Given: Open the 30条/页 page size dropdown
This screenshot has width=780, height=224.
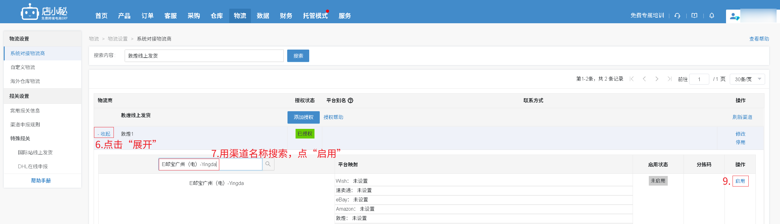Looking at the screenshot, I should pyautogui.click(x=747, y=79).
